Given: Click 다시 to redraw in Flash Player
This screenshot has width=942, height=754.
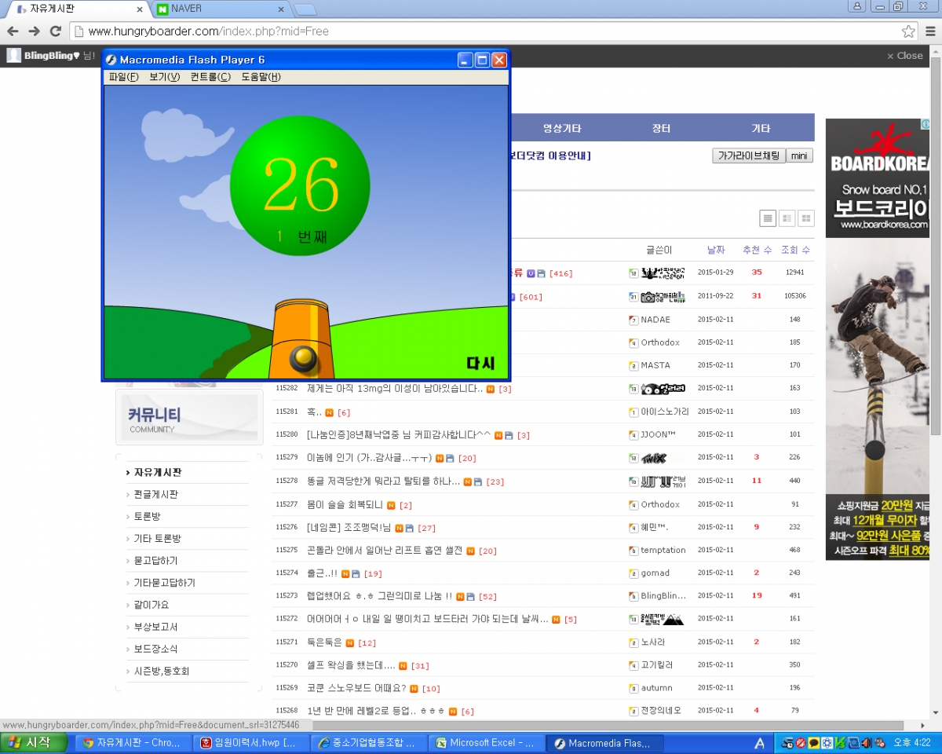Looking at the screenshot, I should (480, 364).
